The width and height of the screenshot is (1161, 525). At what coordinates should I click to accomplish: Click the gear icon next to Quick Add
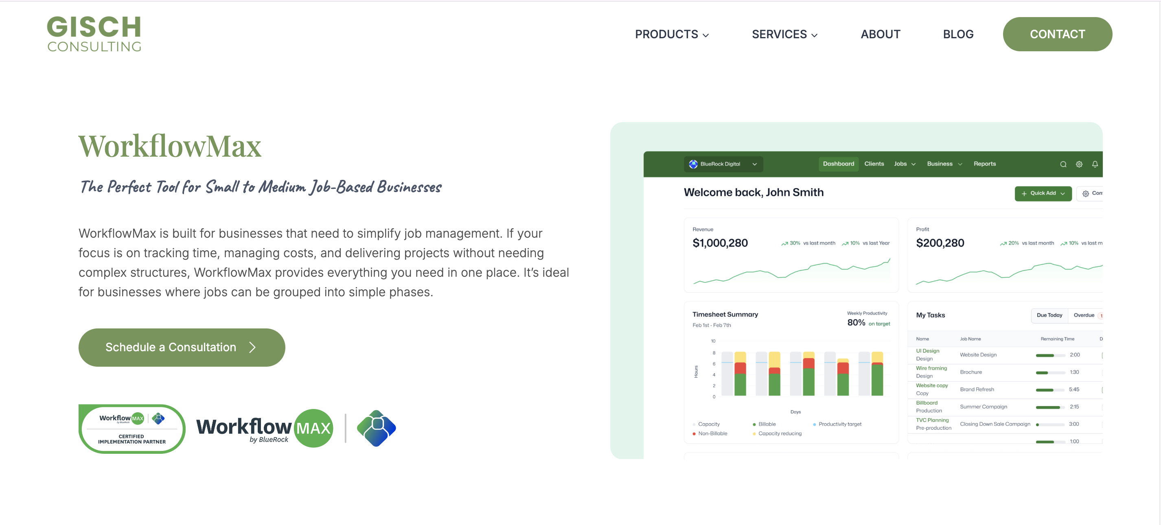click(x=1086, y=193)
